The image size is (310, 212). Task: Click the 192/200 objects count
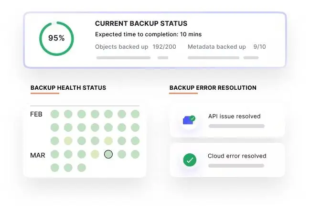pyautogui.click(x=164, y=47)
